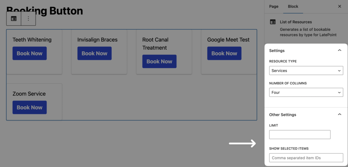Open the Number of Columns dropdown showing Four
Viewport: 348px width, 167px height.
[306, 93]
